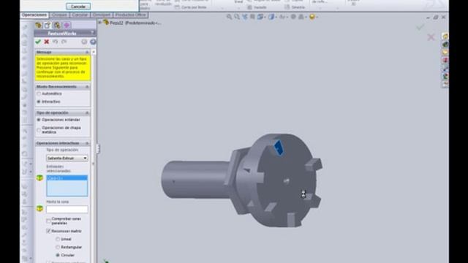Open the Resources home icon in task pane

(x=445, y=37)
